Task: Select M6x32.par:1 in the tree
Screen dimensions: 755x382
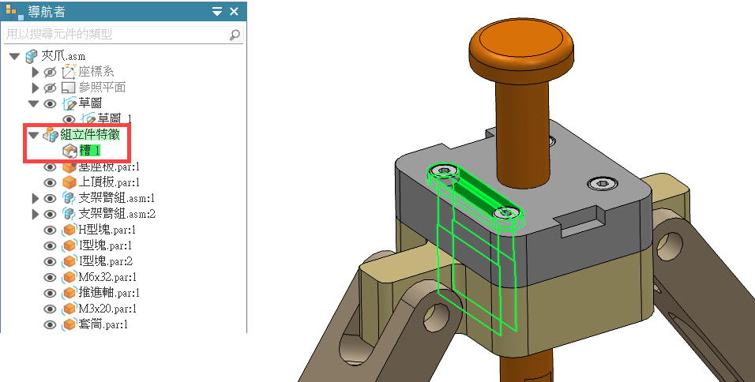Action: point(107,278)
